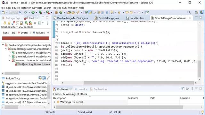
Task: Click Show Stack Trace in Console icon
Action: click(40, 78)
